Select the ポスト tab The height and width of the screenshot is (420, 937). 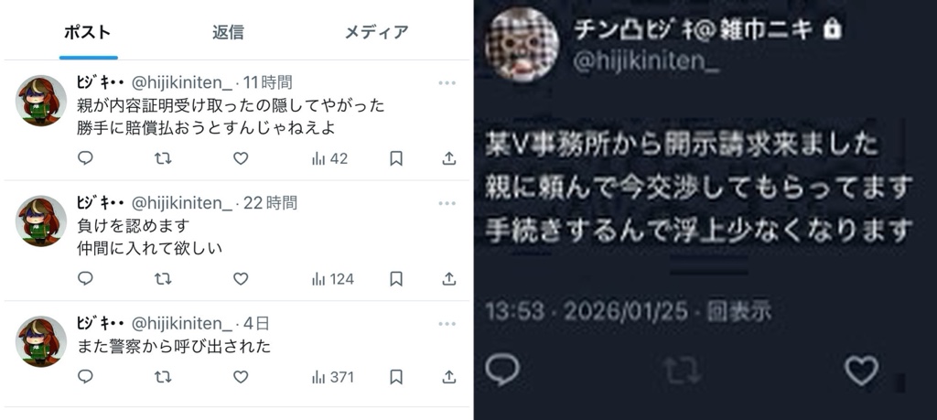[x=87, y=32]
